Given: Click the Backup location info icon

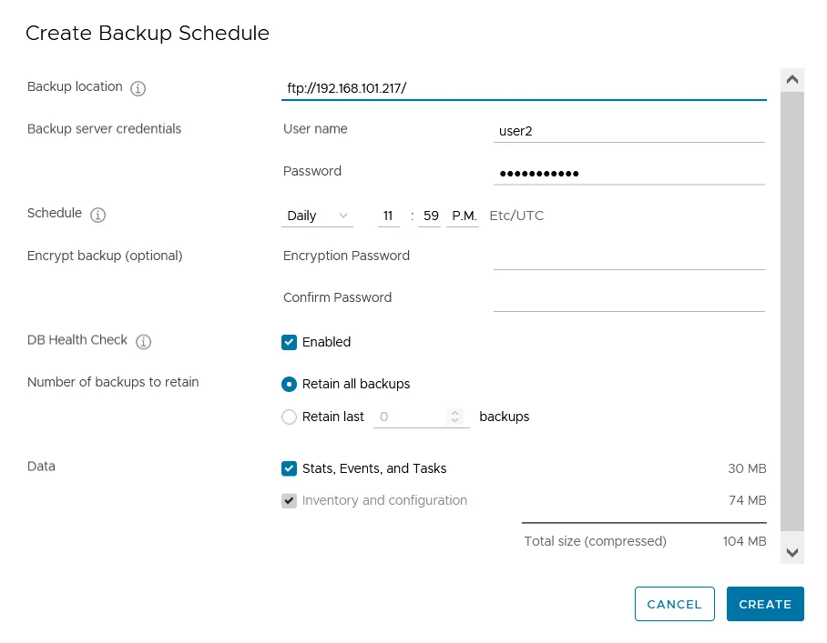Looking at the screenshot, I should tap(138, 88).
